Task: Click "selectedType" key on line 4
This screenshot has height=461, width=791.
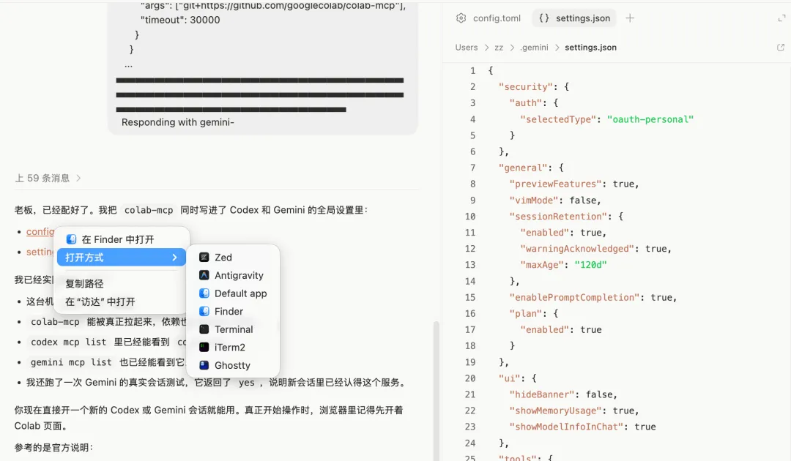Action: (558, 119)
